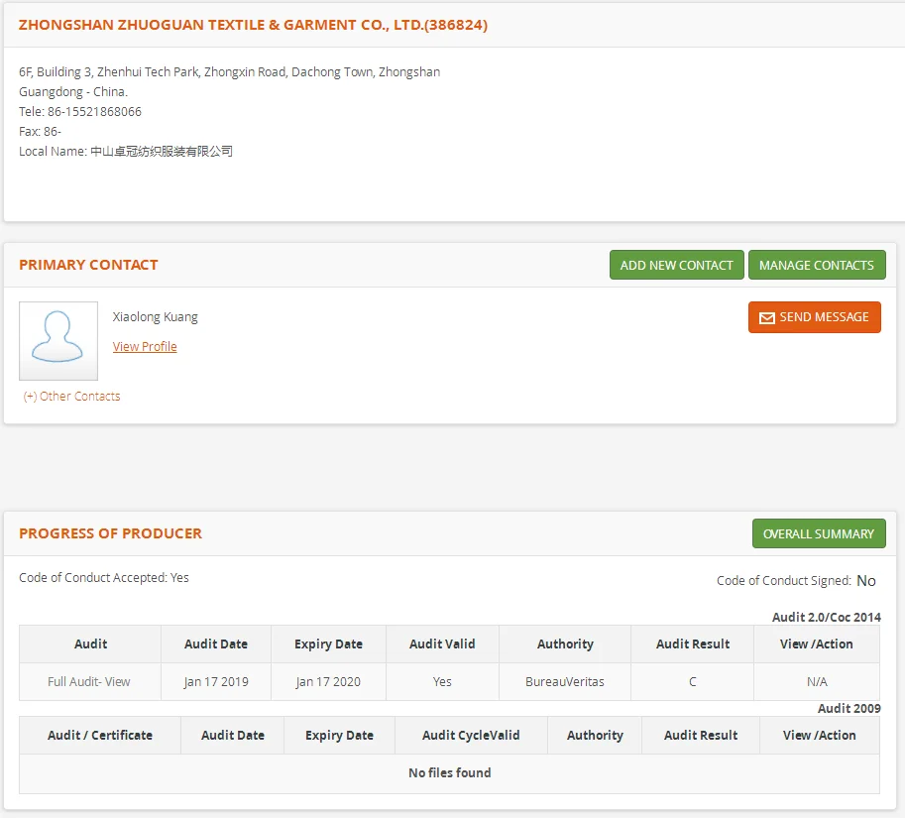Click the Code of Conduct Signed No value

pos(866,581)
